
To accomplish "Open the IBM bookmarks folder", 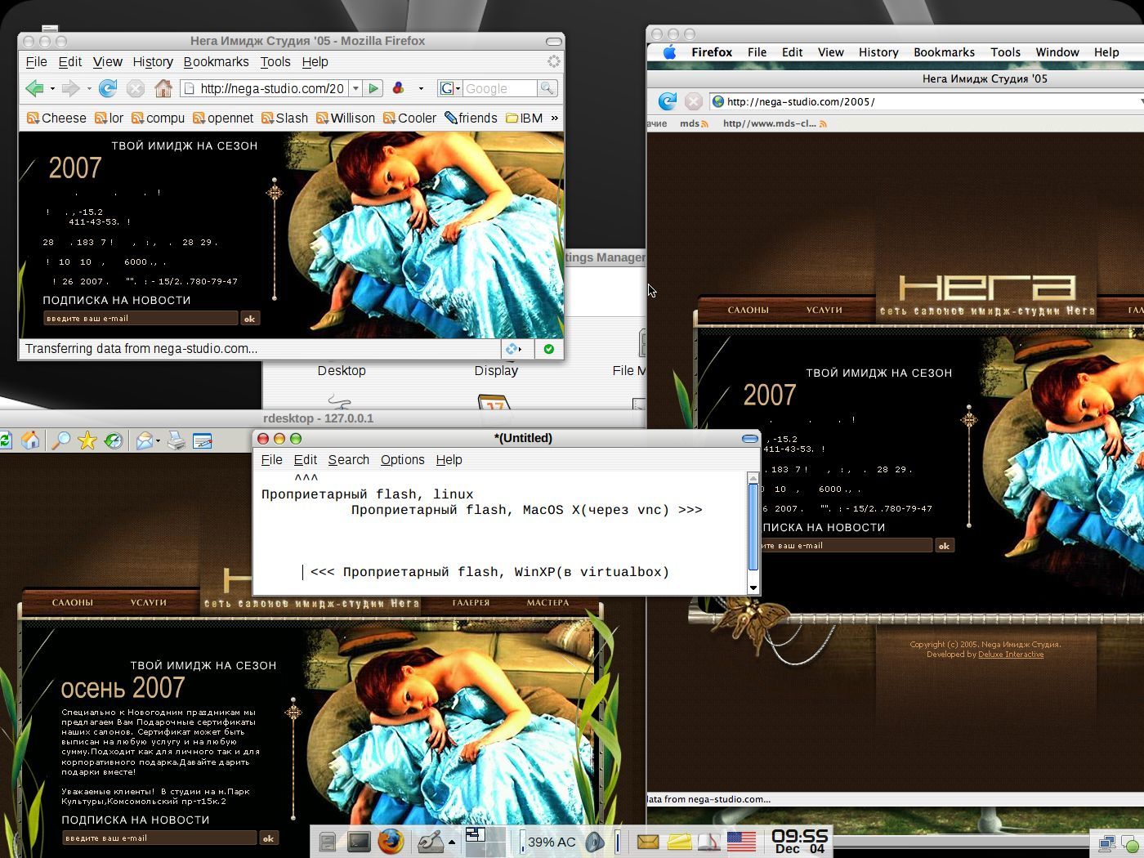I will coord(524,118).
